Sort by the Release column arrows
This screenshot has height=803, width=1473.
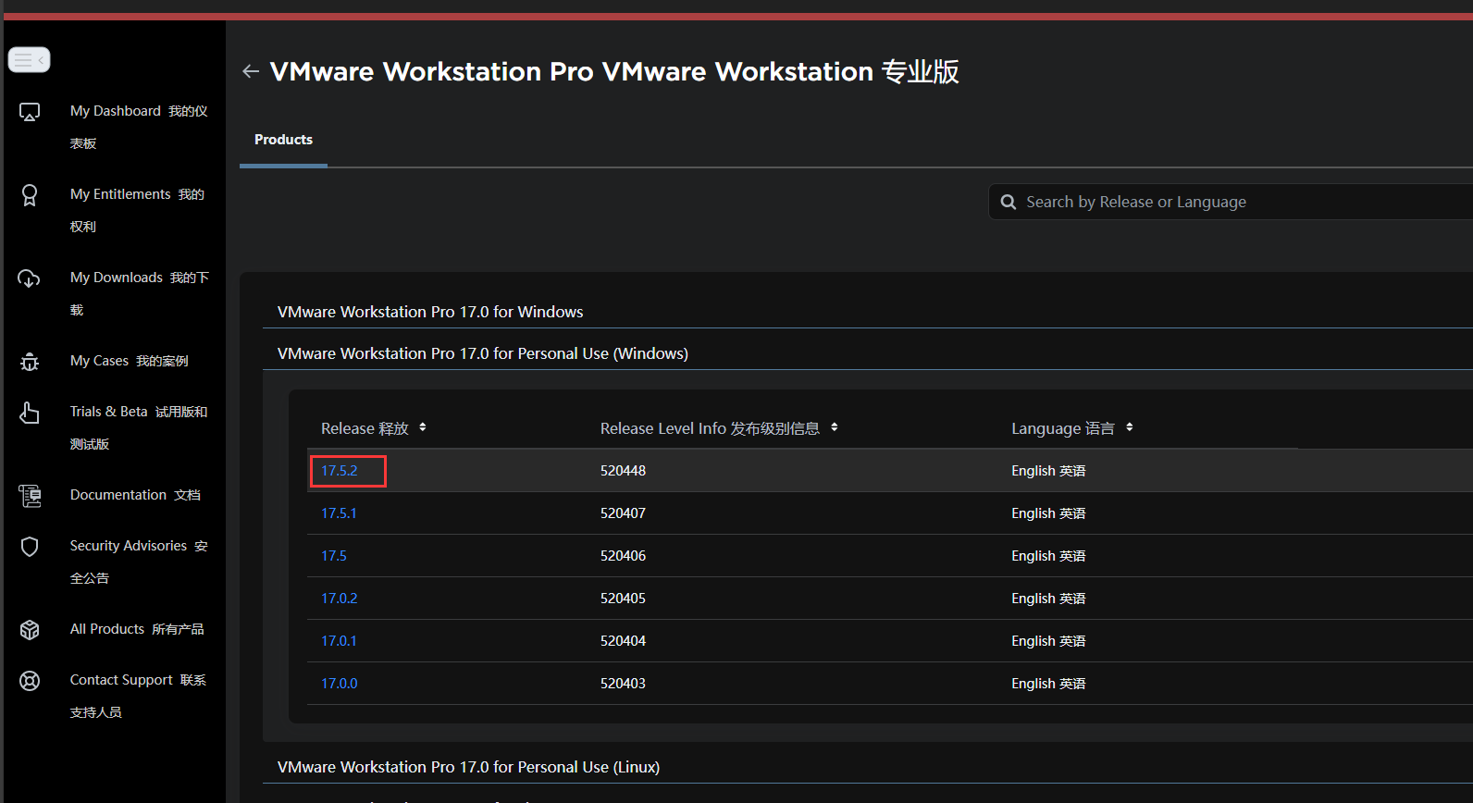[x=423, y=427]
